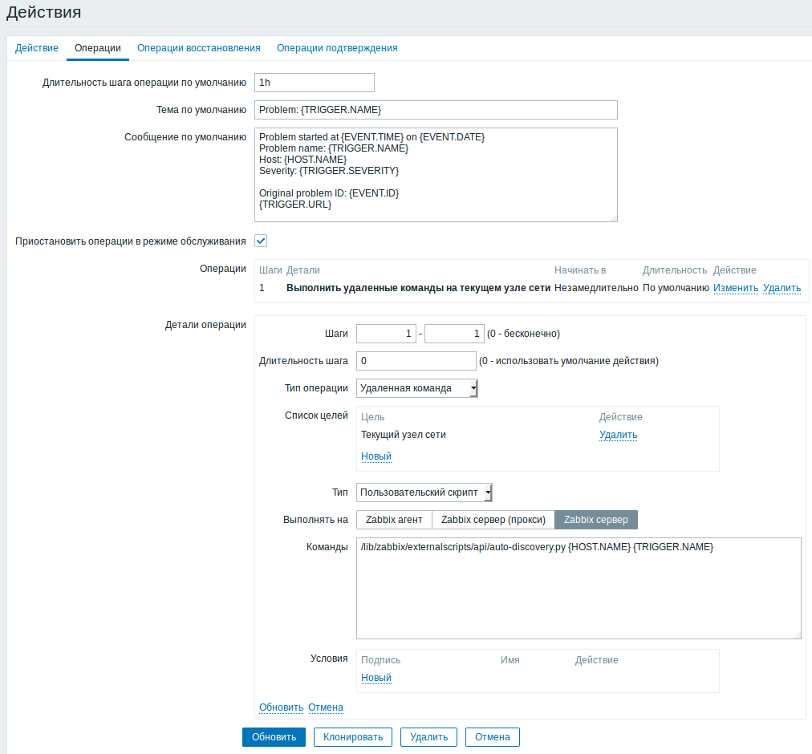
Task: Go to 'Операции подтверждения' tab
Action: [337, 48]
